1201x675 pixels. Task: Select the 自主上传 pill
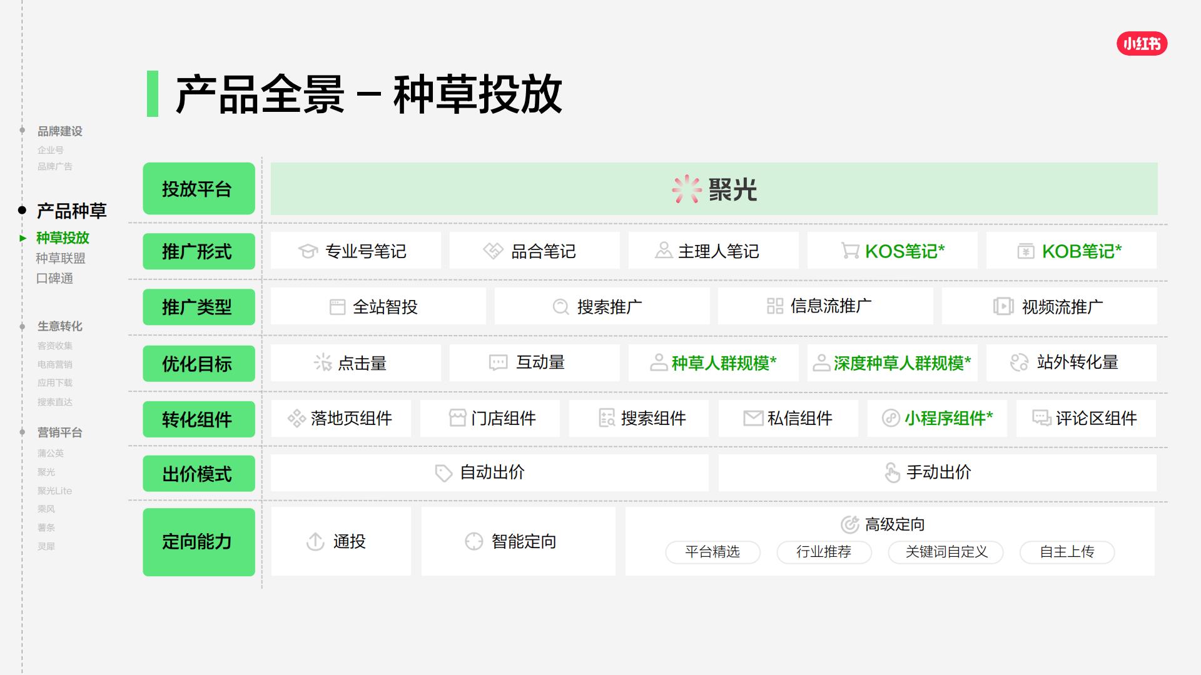(1067, 552)
